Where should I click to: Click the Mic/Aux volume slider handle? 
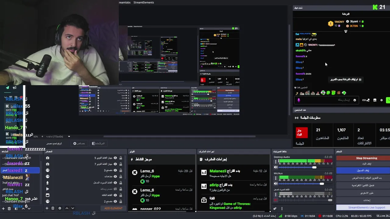pyautogui.click(x=322, y=184)
